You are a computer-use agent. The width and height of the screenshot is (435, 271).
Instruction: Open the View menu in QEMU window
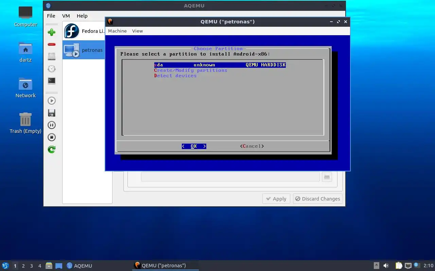point(137,31)
